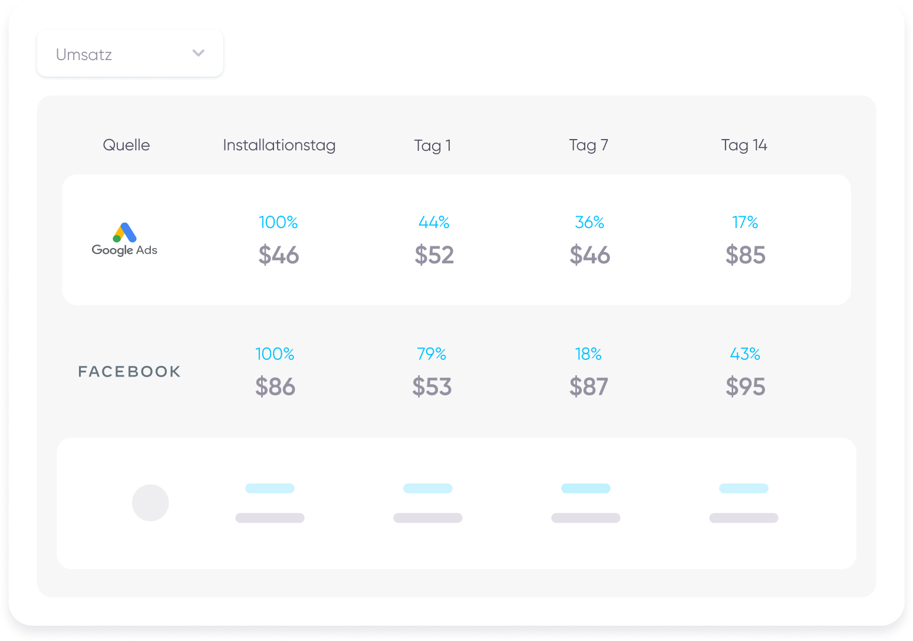Viewport: 913px width, 641px height.
Task: Click the Facebook logo
Action: click(130, 372)
